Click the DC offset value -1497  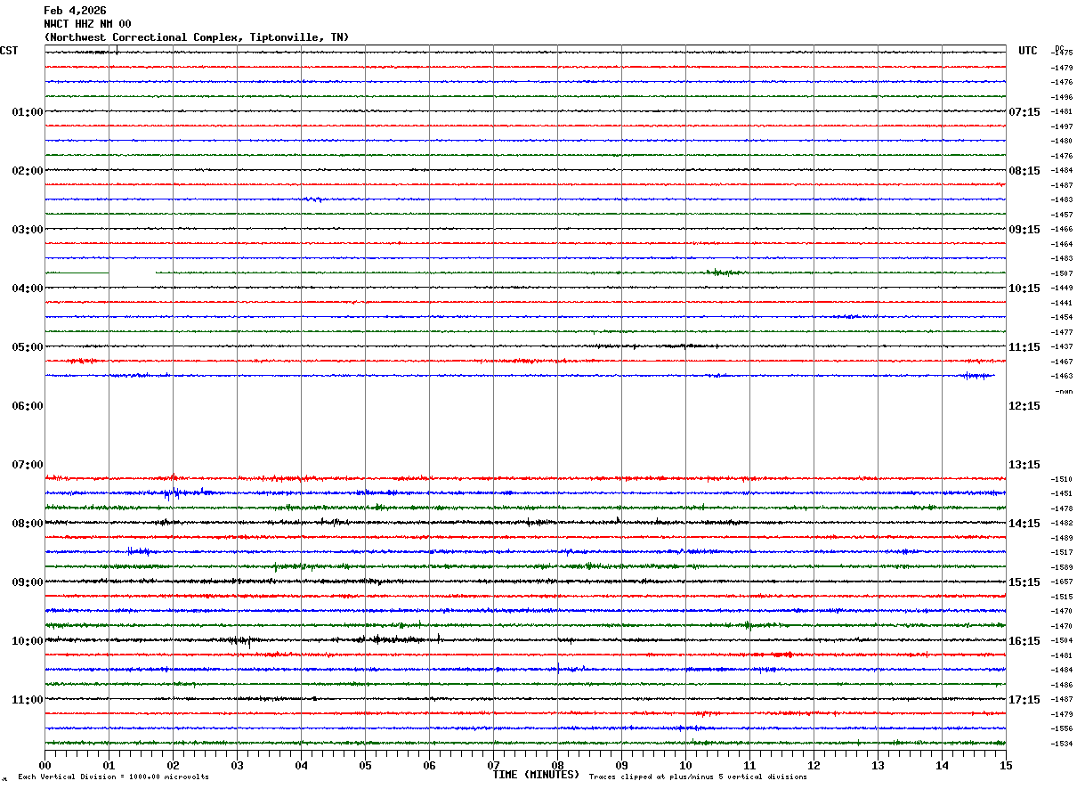[1062, 126]
